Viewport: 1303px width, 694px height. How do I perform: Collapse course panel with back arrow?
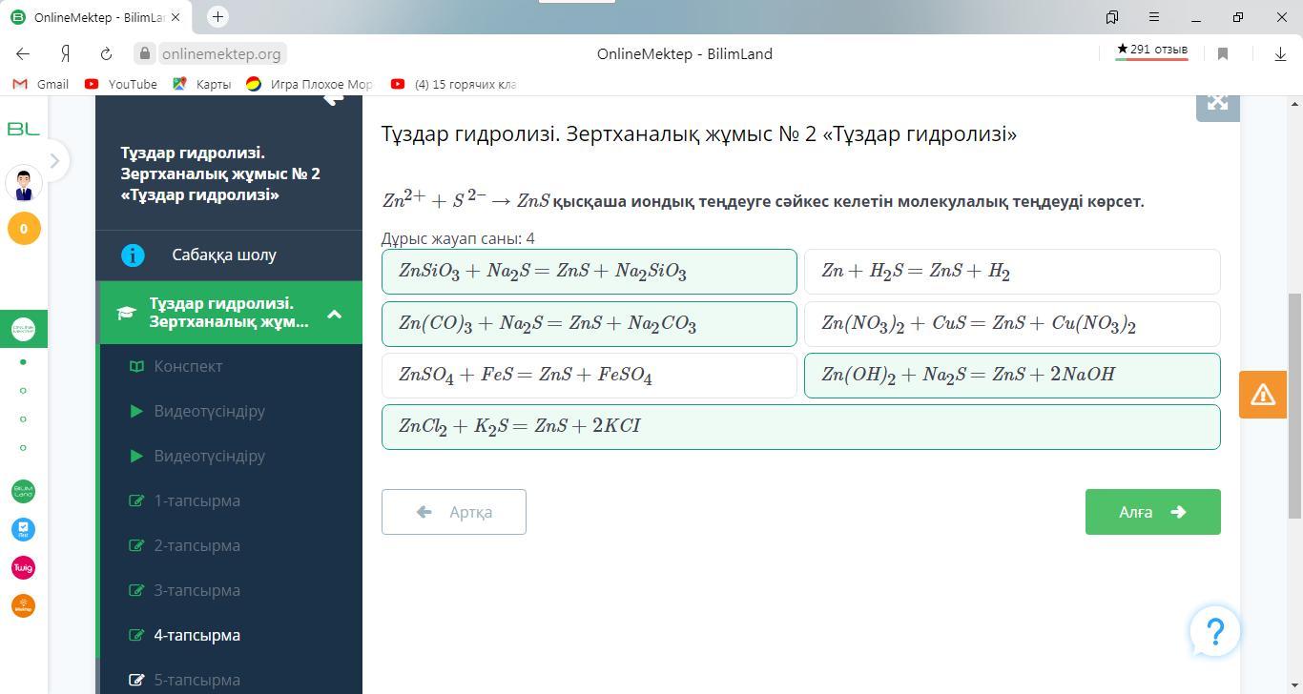pyautogui.click(x=333, y=99)
